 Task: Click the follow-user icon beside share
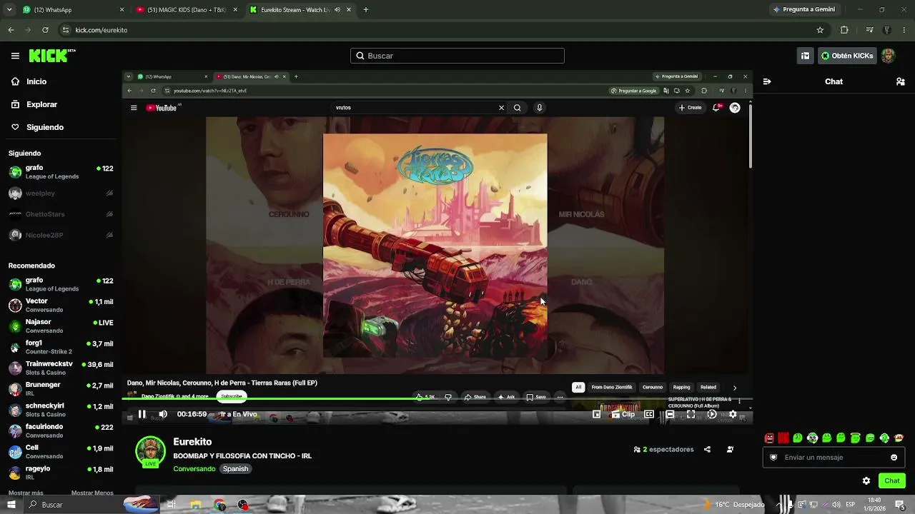pos(730,450)
